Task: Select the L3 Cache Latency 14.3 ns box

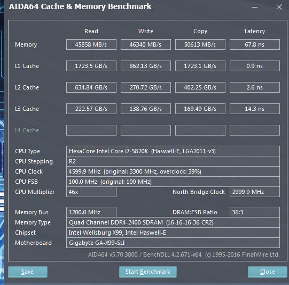Action: tap(255, 109)
